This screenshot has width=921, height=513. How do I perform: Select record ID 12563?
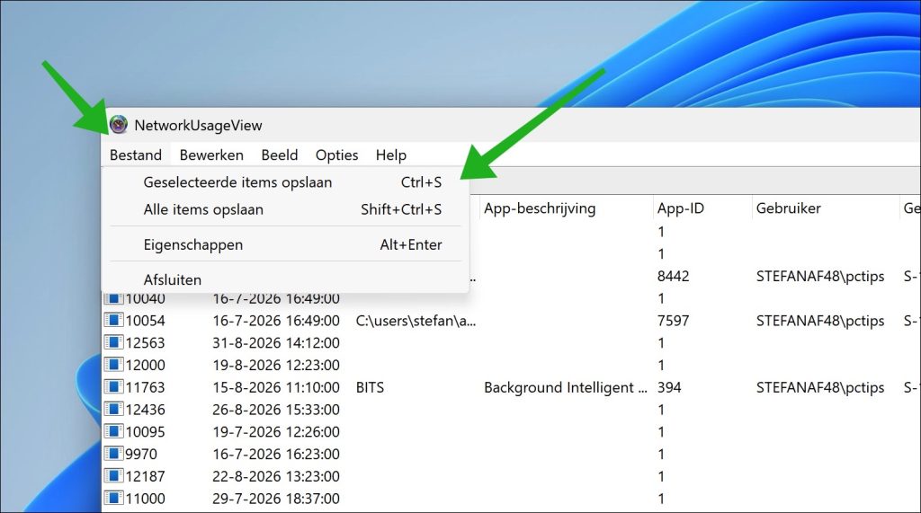pos(145,343)
